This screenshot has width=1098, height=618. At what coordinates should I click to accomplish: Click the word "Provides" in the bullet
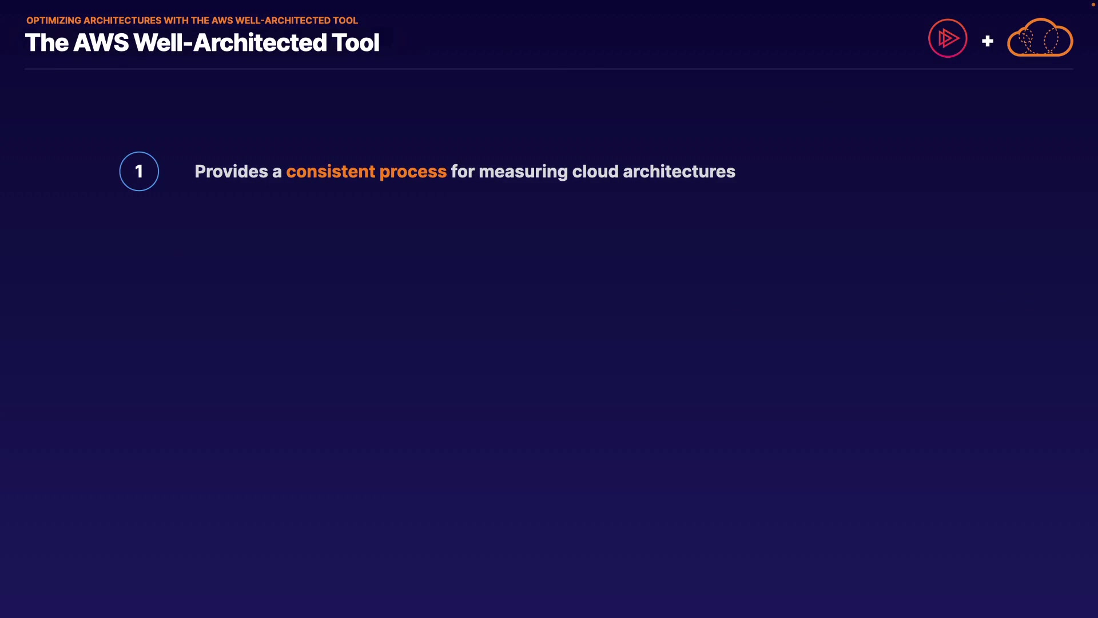pos(231,172)
